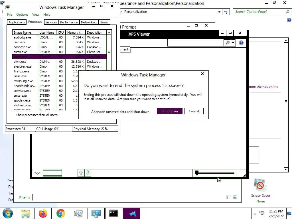Click the Control Panel search magnifier icon
Image resolution: width=292 pixels, height=219 pixels.
coord(287,12)
